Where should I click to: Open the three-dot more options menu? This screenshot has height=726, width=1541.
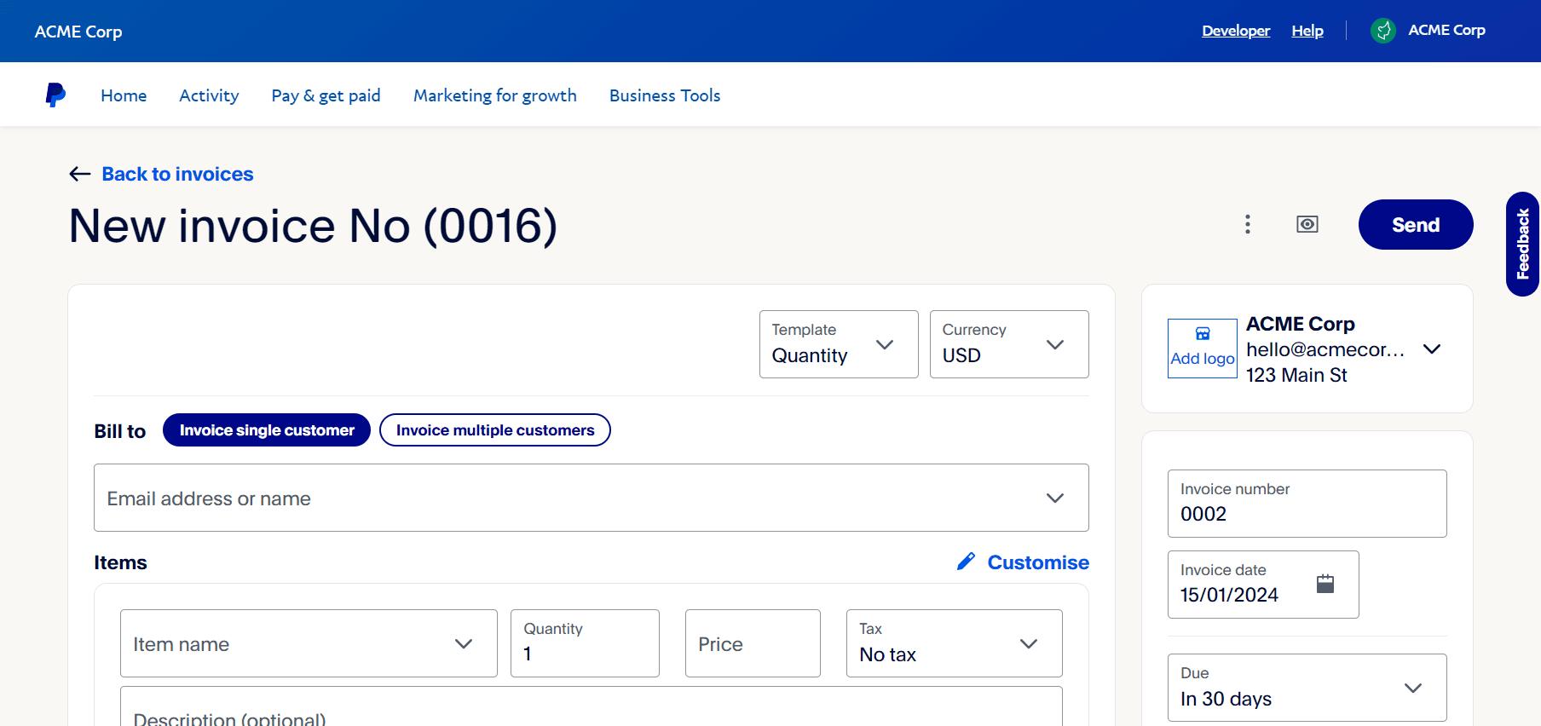click(1248, 224)
